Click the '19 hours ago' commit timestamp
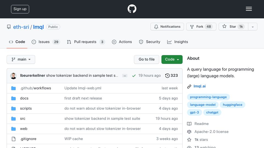This screenshot has width=264, height=148. click(x=150, y=76)
